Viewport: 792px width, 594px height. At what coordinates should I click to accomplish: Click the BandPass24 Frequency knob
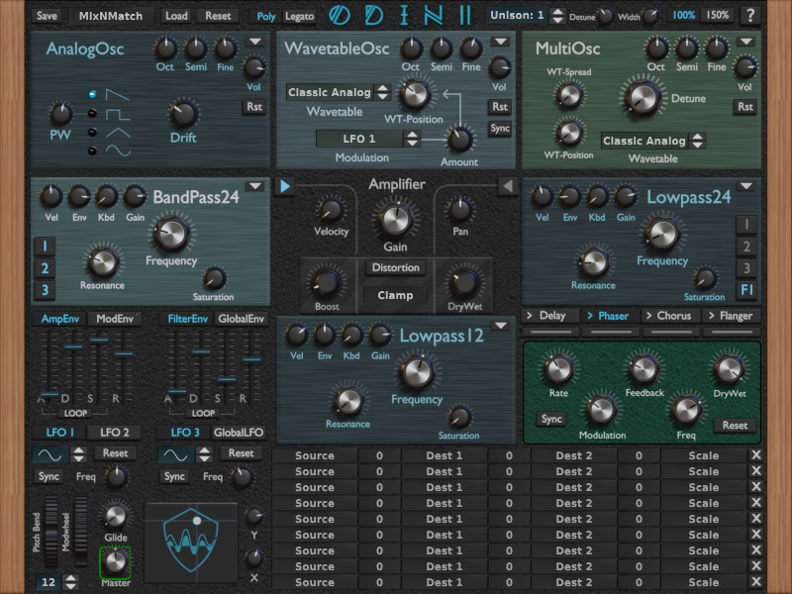[170, 234]
